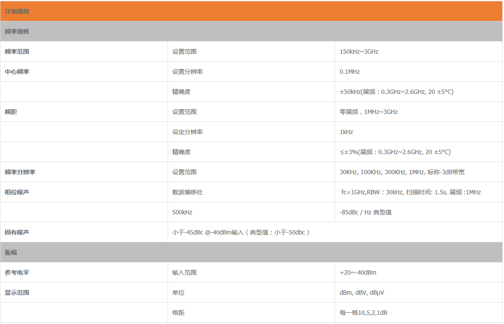Select the 相位噪声 row label
Image resolution: width=504 pixels, height=324 pixels.
click(17, 192)
